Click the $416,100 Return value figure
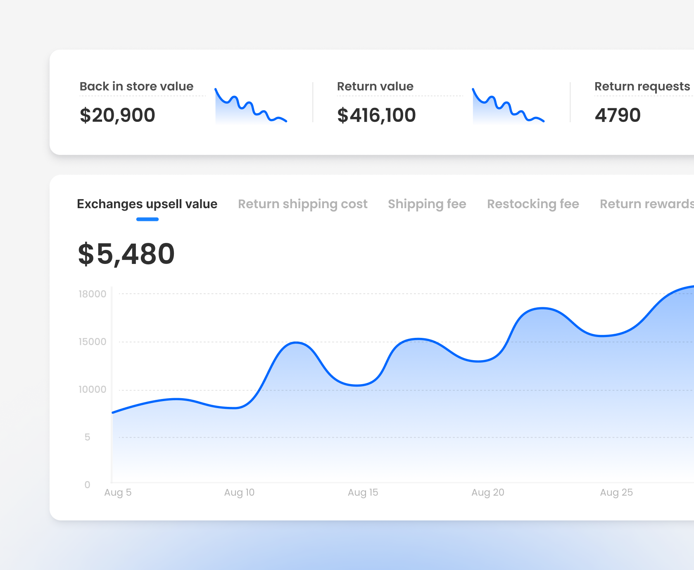 tap(376, 115)
